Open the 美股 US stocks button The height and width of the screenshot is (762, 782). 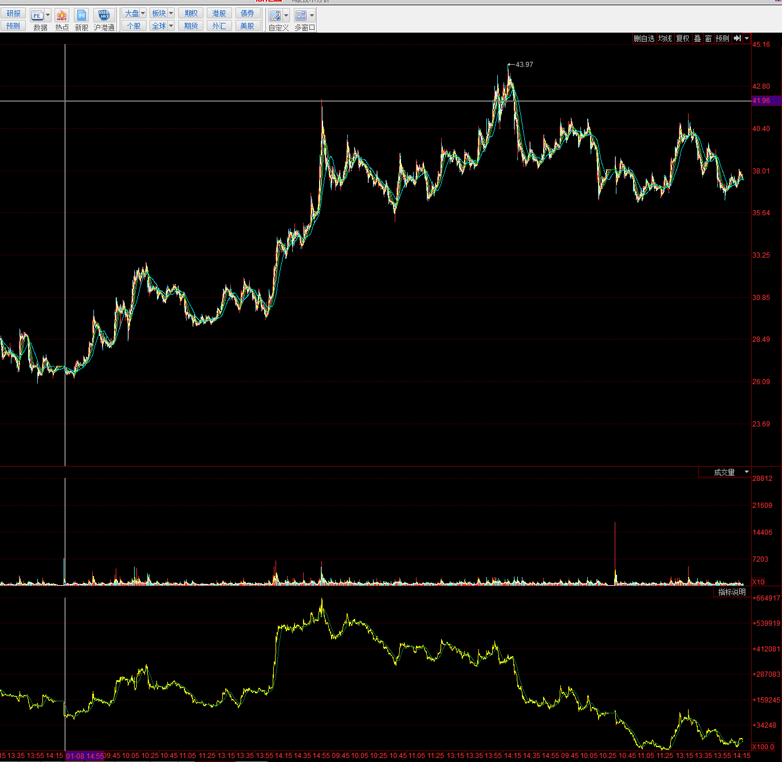tap(247, 26)
